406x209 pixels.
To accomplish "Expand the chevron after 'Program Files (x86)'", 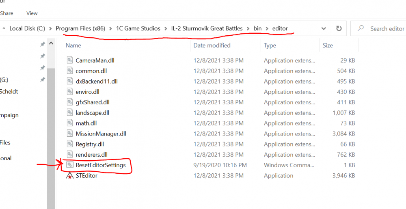I will coord(111,29).
